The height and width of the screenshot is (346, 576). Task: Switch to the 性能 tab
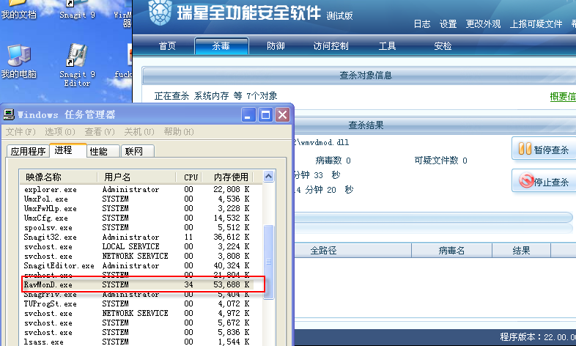pos(103,151)
